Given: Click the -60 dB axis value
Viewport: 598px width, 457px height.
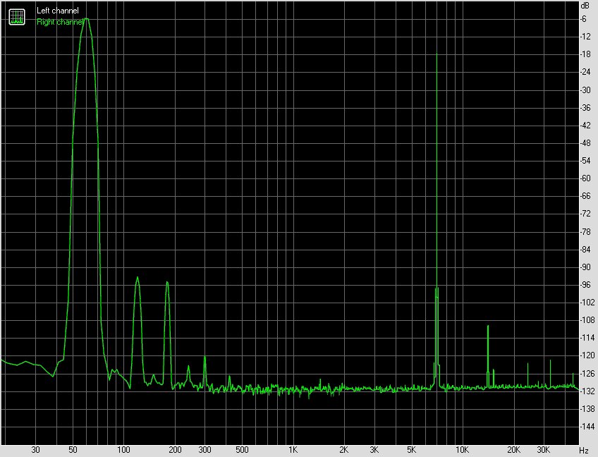Looking at the screenshot, I should 585,178.
